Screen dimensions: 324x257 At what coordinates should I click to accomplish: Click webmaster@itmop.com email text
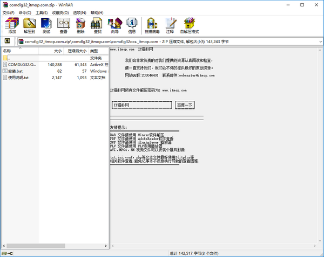point(197,75)
